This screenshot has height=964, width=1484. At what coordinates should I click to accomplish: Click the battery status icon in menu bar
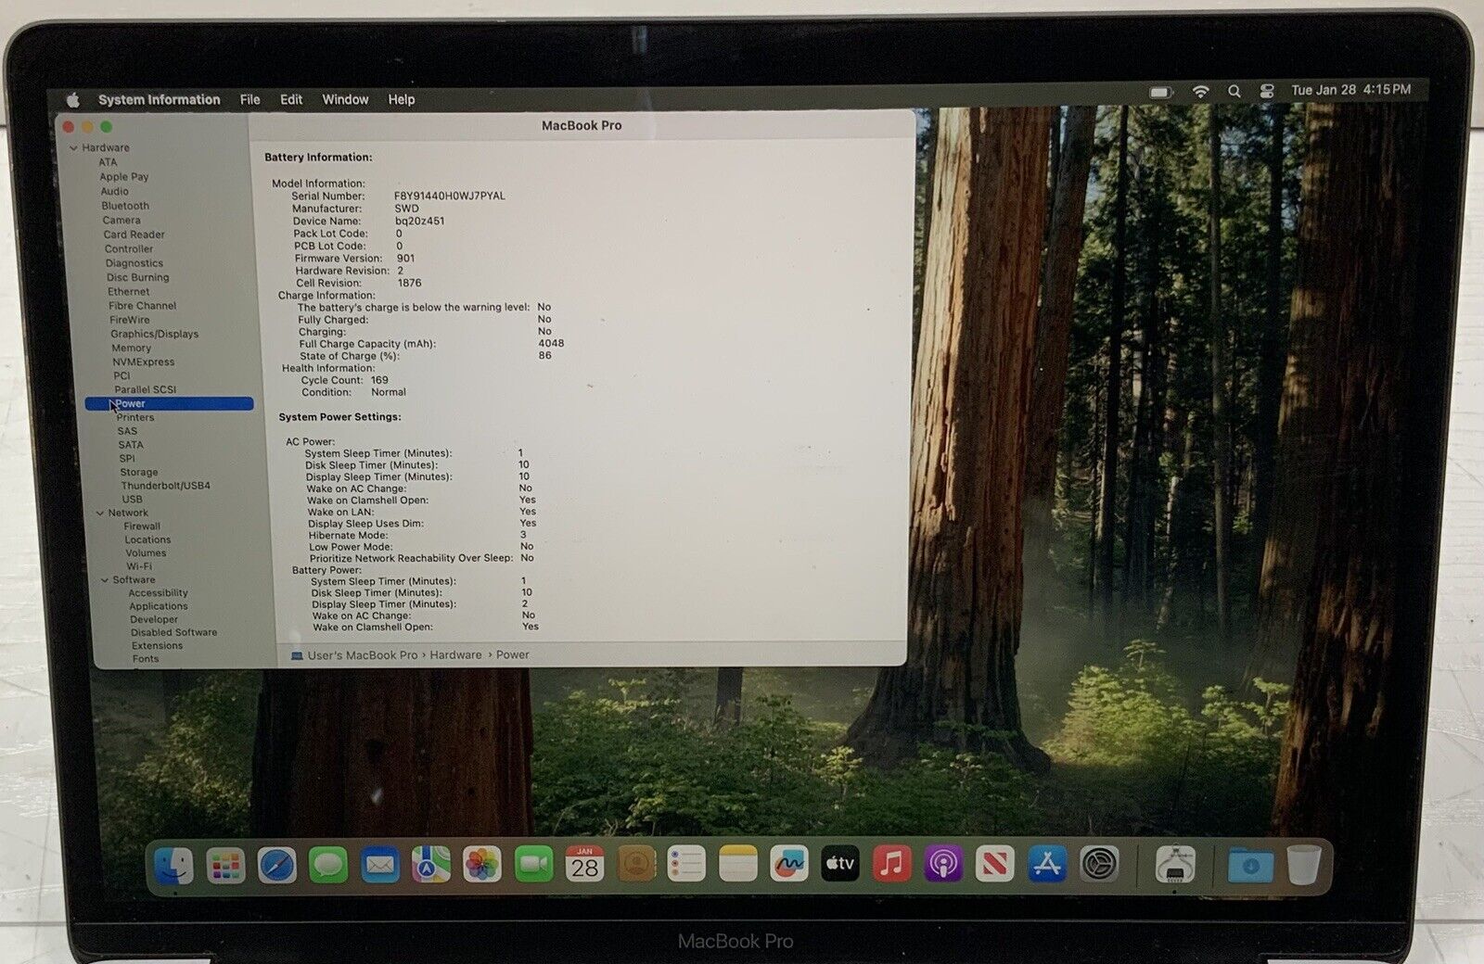[1161, 92]
